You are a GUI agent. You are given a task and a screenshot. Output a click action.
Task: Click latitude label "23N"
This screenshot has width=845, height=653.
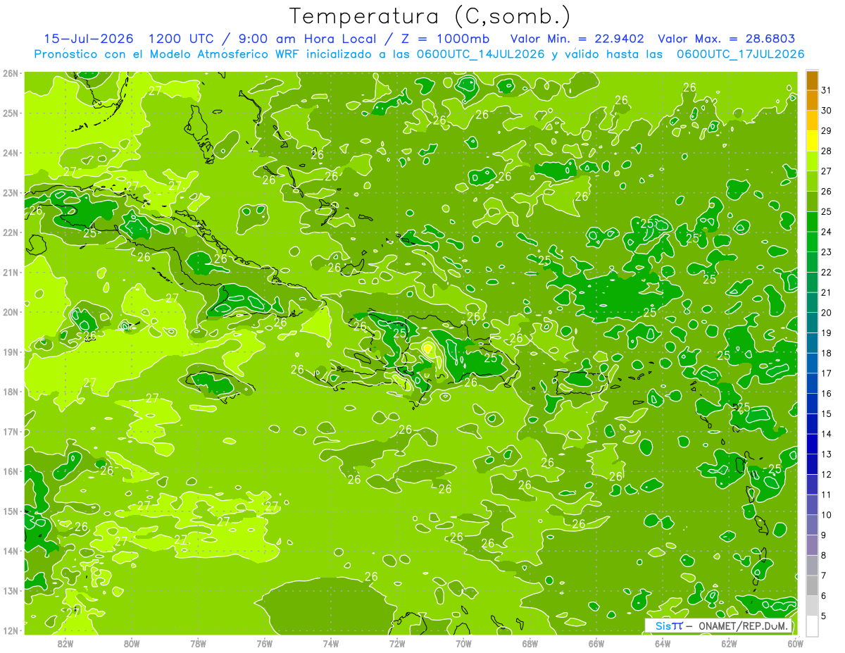click(x=10, y=192)
